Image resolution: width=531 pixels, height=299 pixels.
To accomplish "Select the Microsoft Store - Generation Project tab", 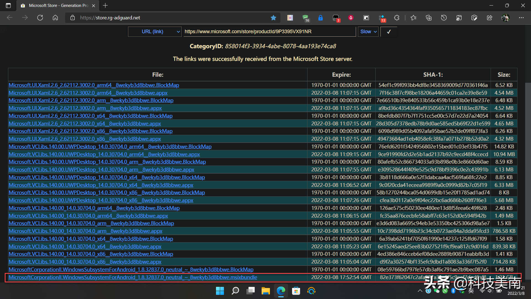I will click(58, 6).
